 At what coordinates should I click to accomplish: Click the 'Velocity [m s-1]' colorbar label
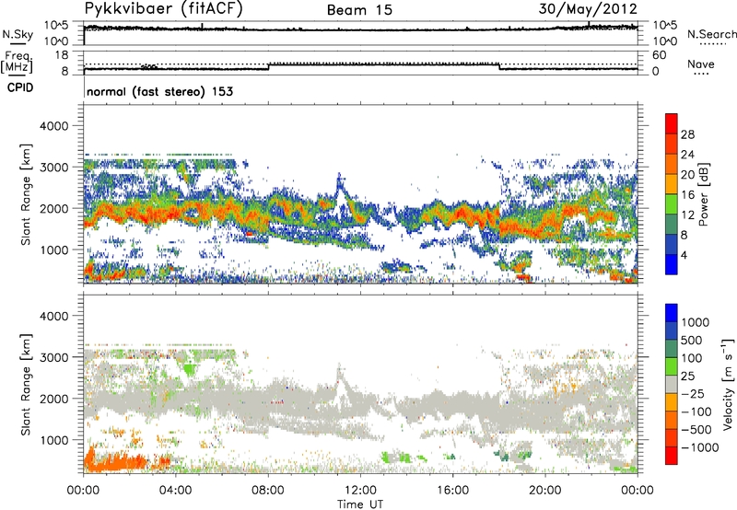(728, 384)
